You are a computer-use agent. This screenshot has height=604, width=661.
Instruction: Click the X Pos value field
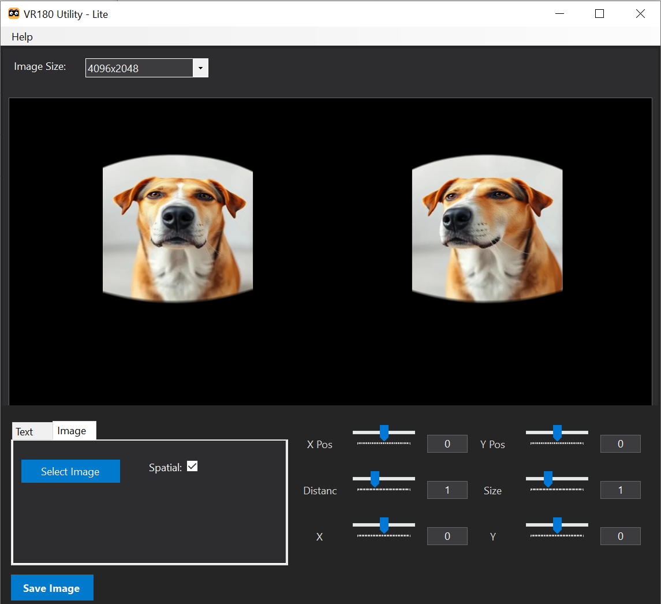pyautogui.click(x=447, y=443)
